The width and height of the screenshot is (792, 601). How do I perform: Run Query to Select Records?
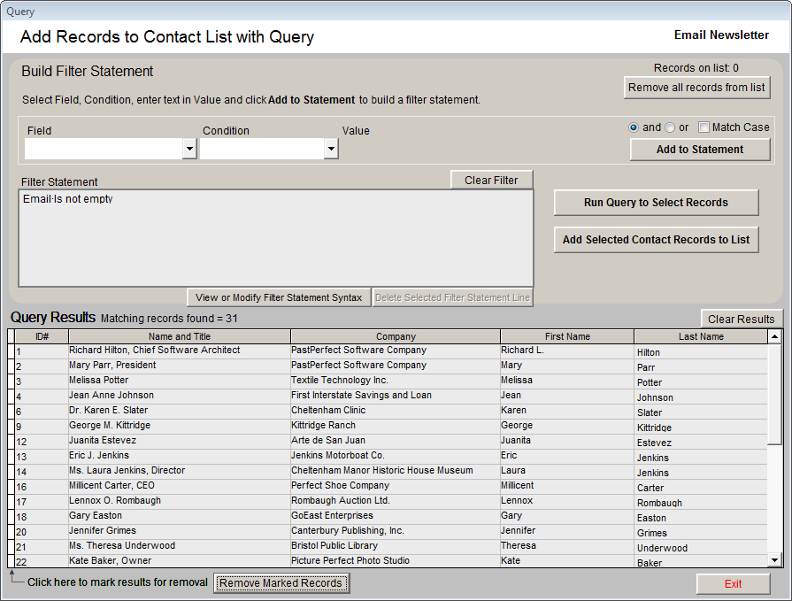click(x=656, y=203)
